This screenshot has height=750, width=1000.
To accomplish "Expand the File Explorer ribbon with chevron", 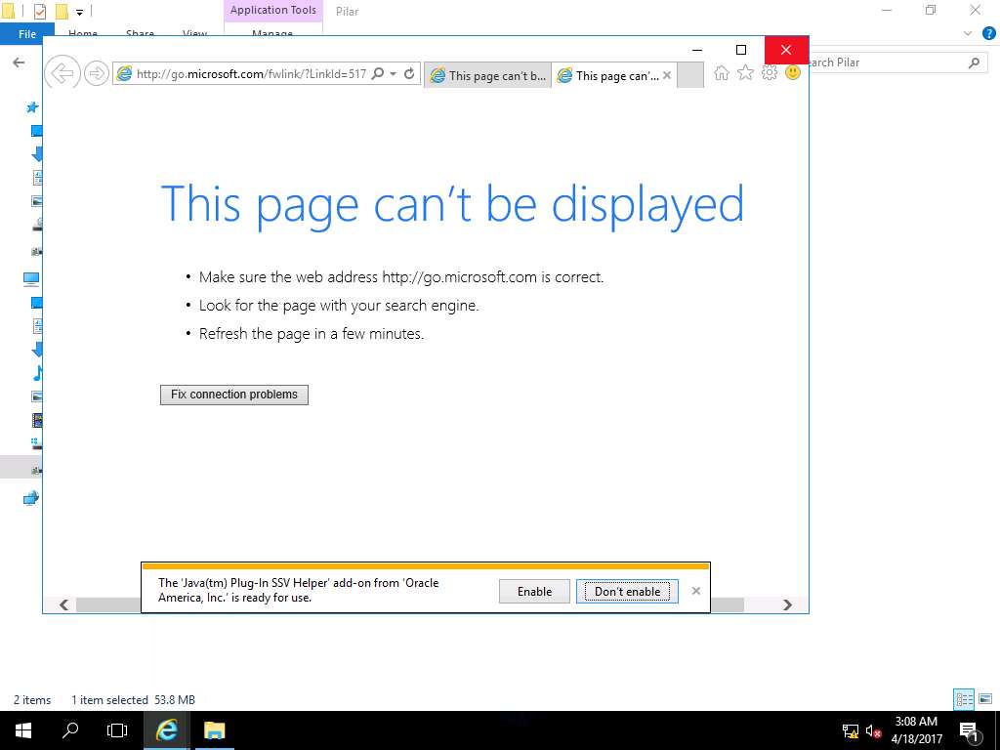I will pyautogui.click(x=968, y=34).
